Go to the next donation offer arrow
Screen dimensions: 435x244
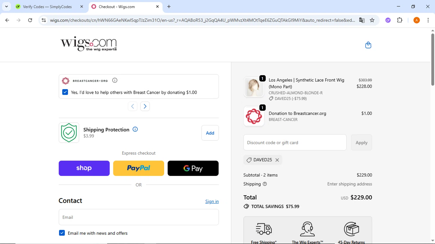click(145, 106)
